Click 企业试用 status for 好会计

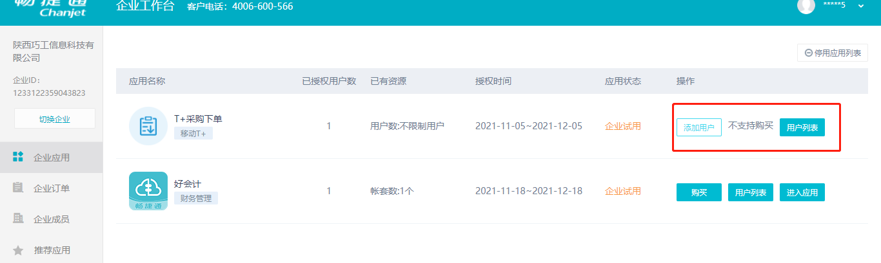[x=623, y=191]
